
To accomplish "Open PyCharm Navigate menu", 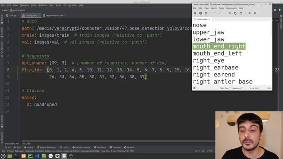I will point(24,5).
